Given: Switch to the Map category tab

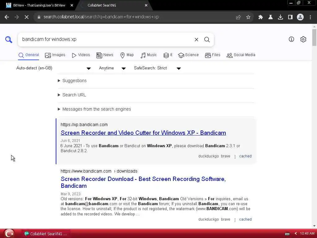Looking at the screenshot, I should pos(127,55).
